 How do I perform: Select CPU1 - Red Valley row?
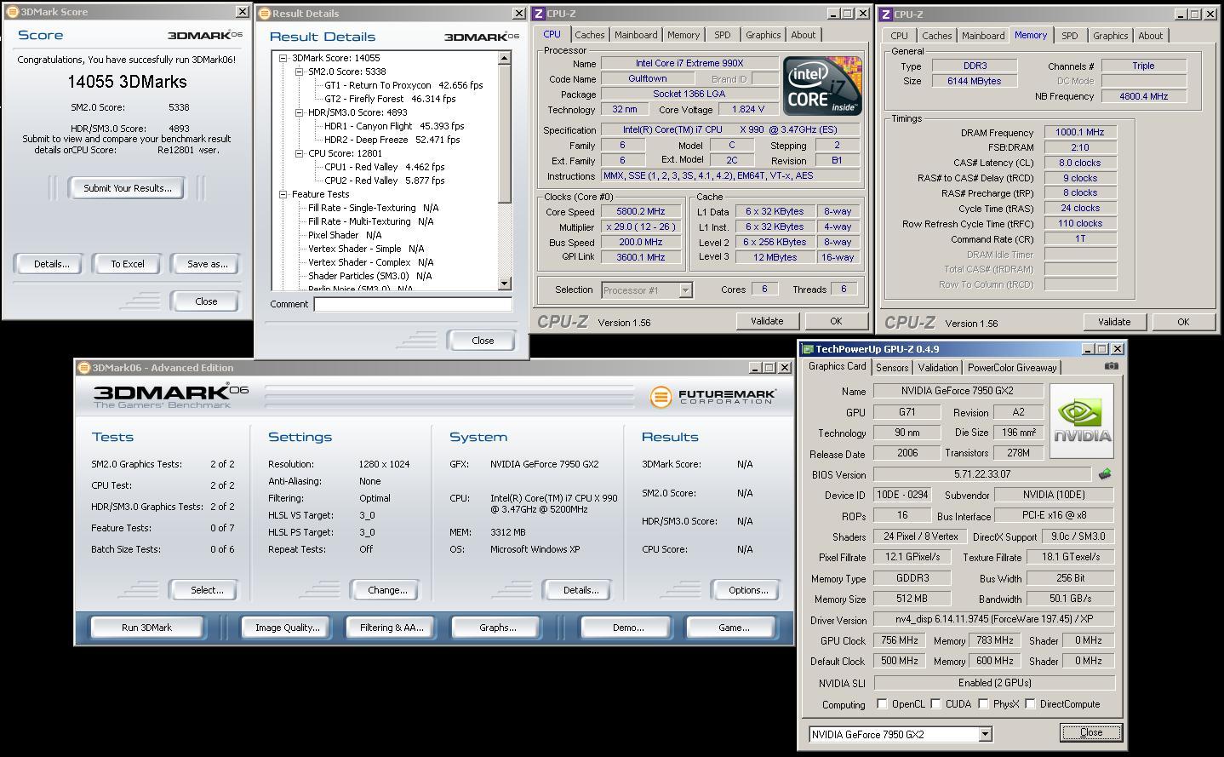[385, 167]
